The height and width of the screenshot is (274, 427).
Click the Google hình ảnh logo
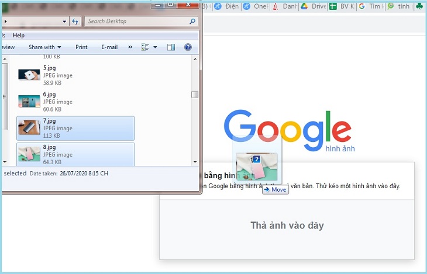(288, 132)
